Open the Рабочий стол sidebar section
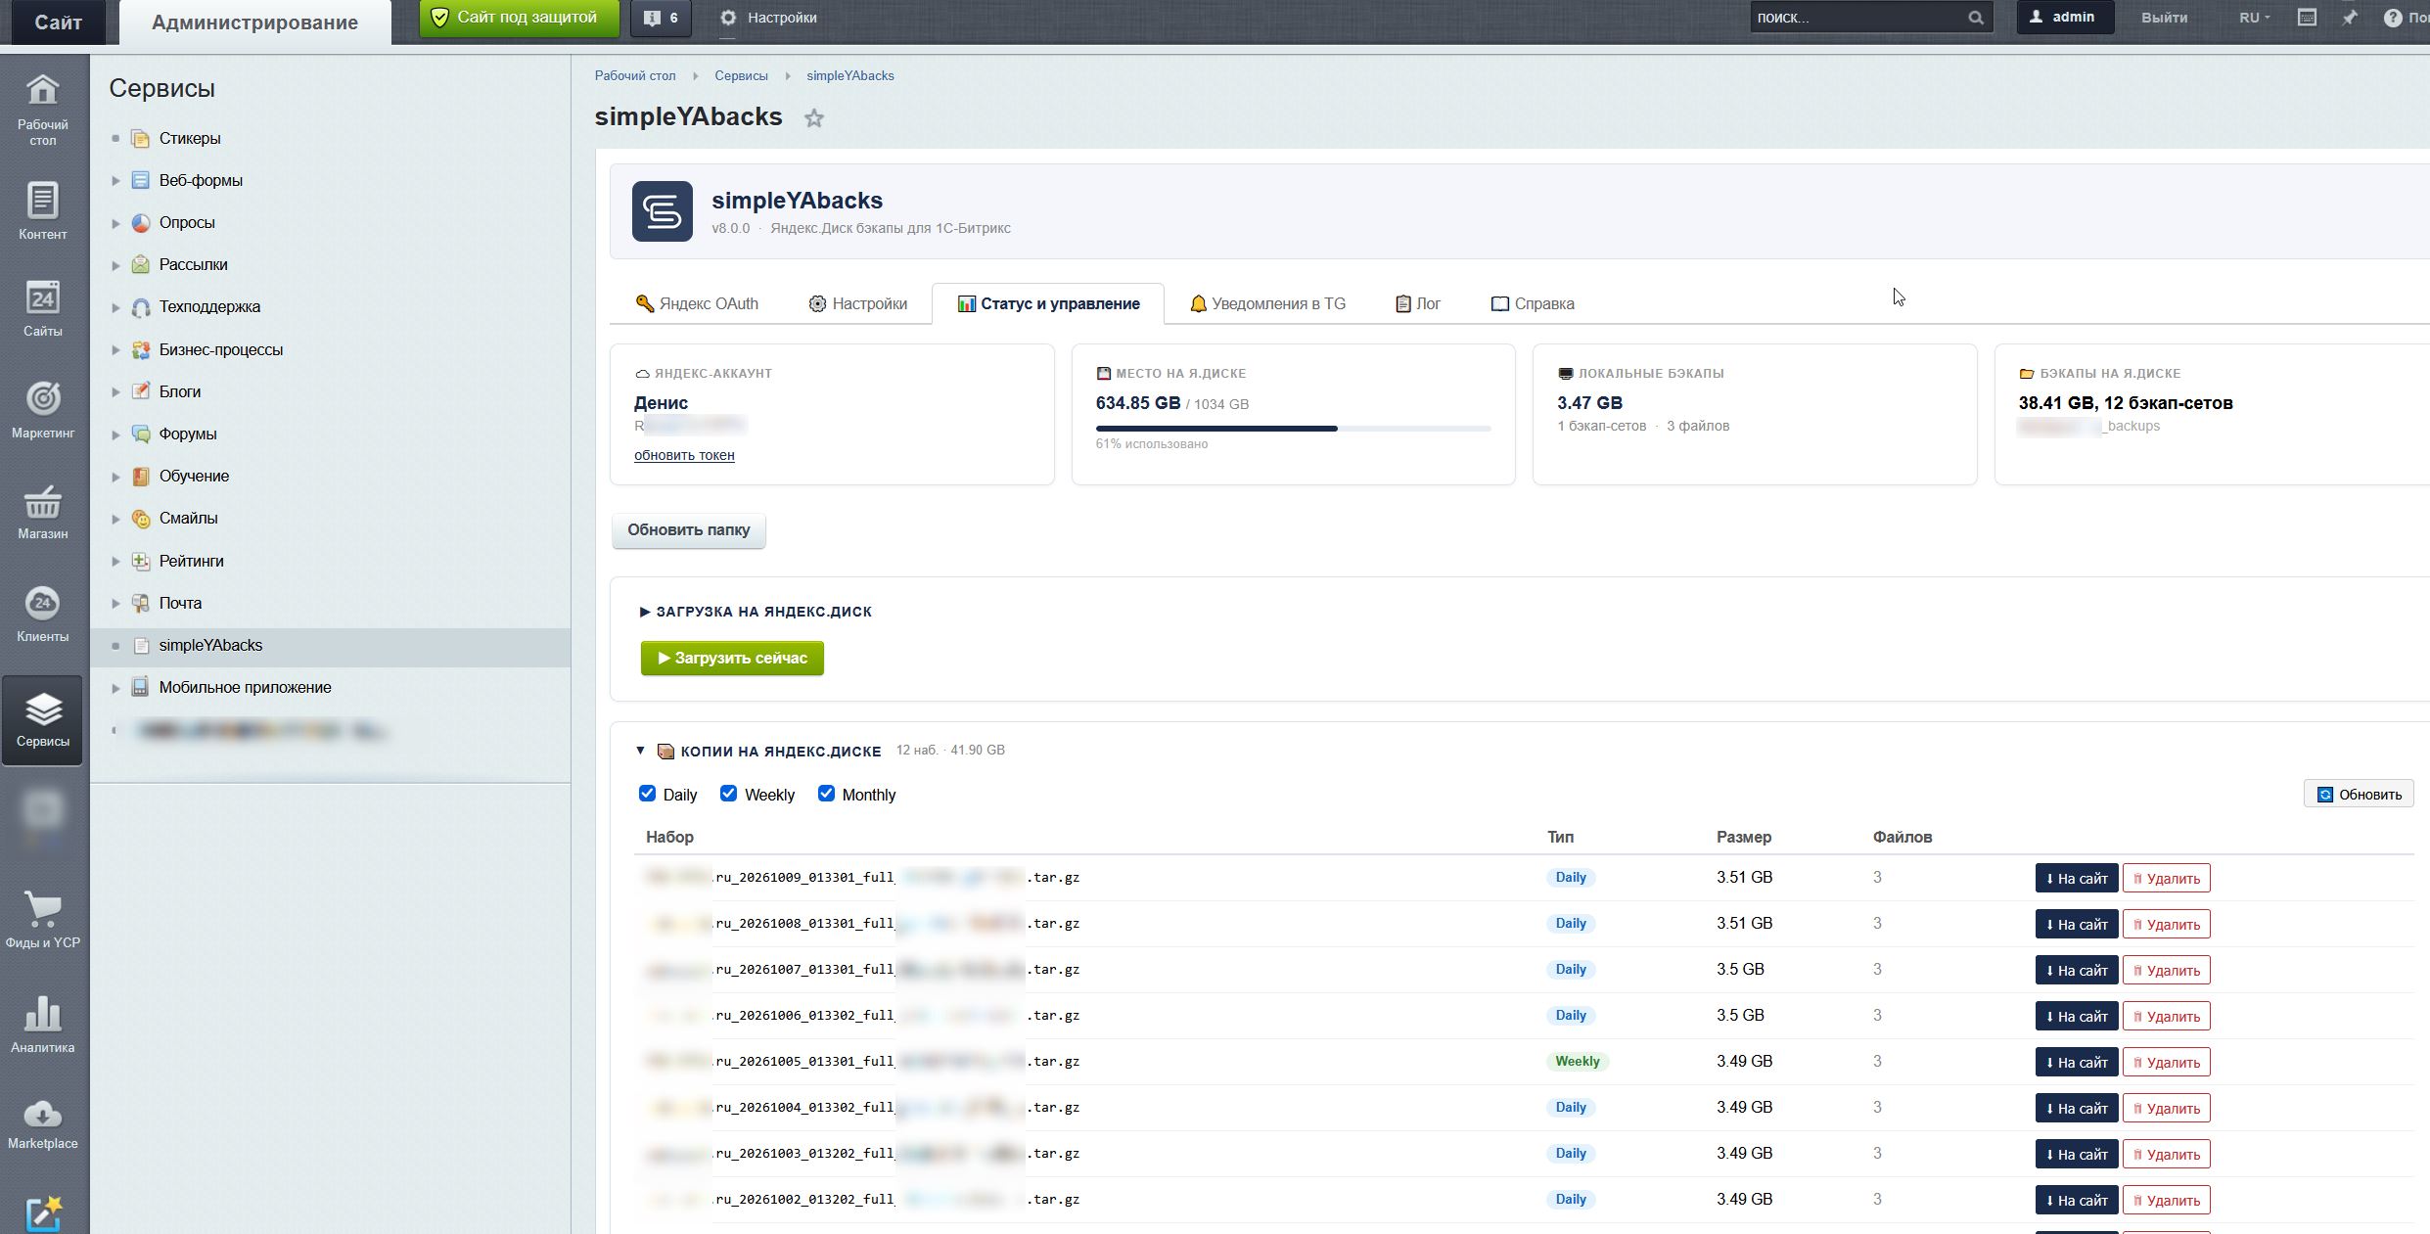The image size is (2430, 1234). point(42,110)
